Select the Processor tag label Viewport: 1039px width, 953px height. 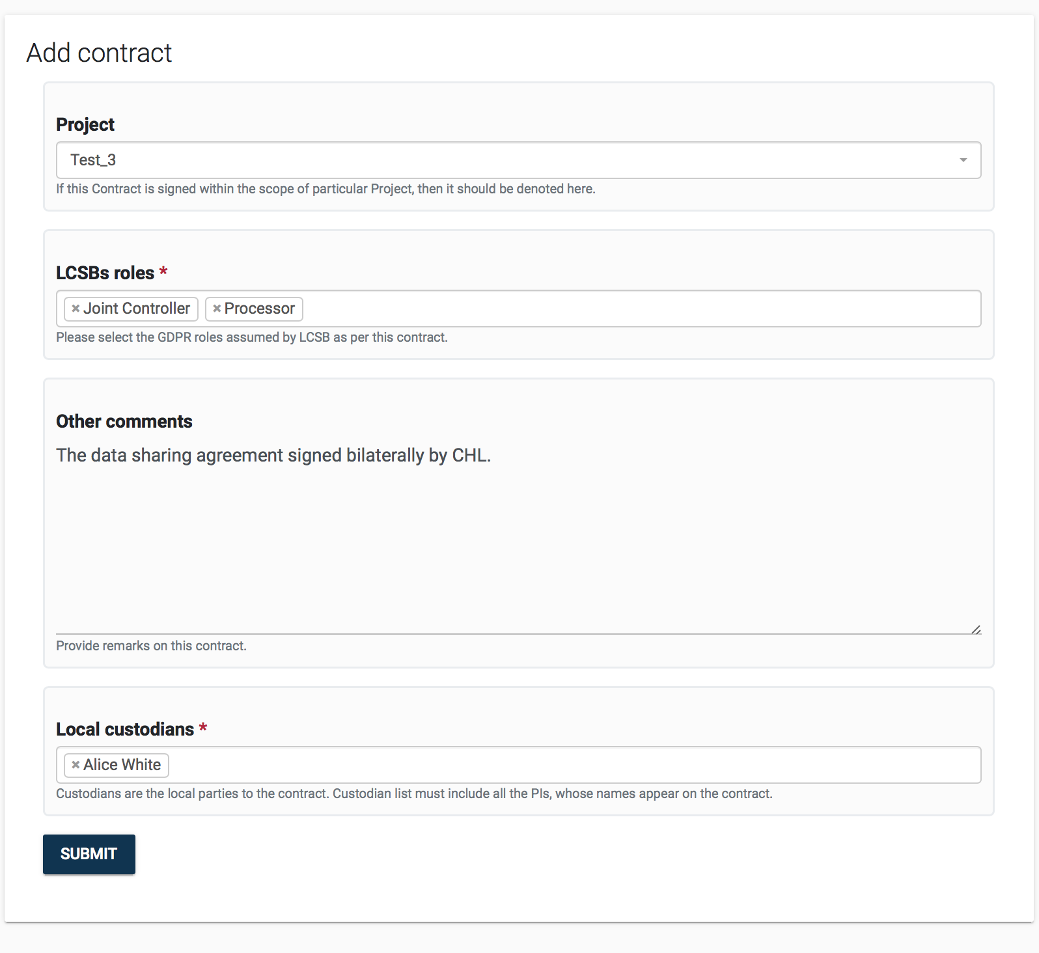coord(260,309)
